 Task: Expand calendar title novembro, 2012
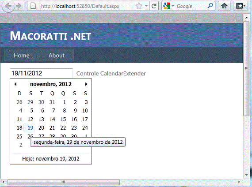[51, 84]
